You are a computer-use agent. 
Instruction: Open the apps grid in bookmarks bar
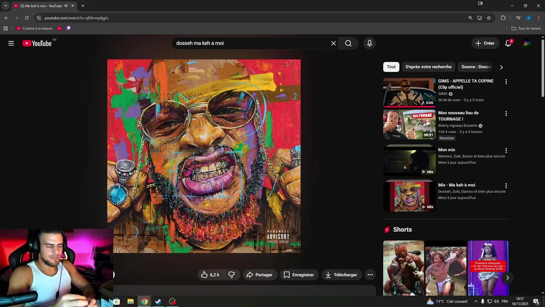coord(6,29)
